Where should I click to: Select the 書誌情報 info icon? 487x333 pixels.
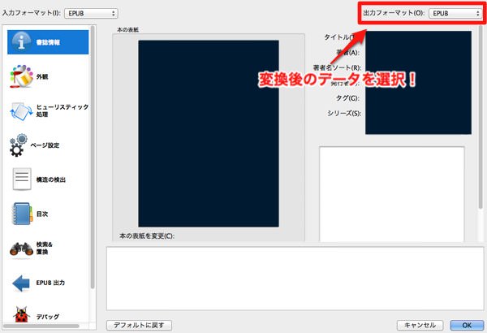(21, 41)
